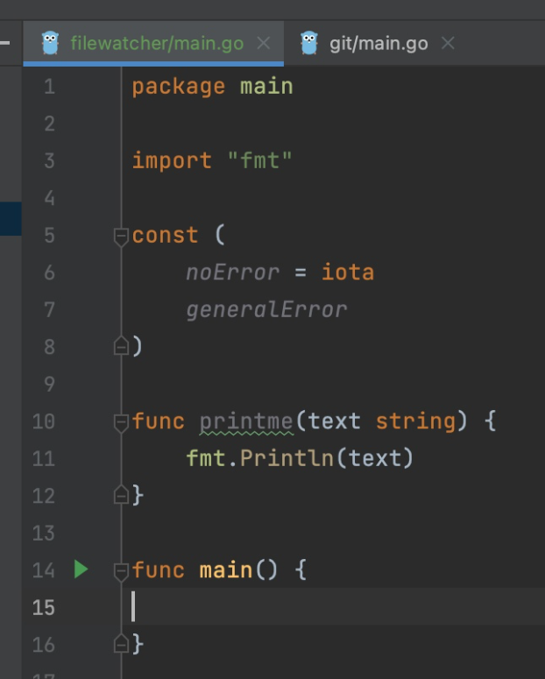Click the gopher icon on git/main.go tab

[x=309, y=43]
